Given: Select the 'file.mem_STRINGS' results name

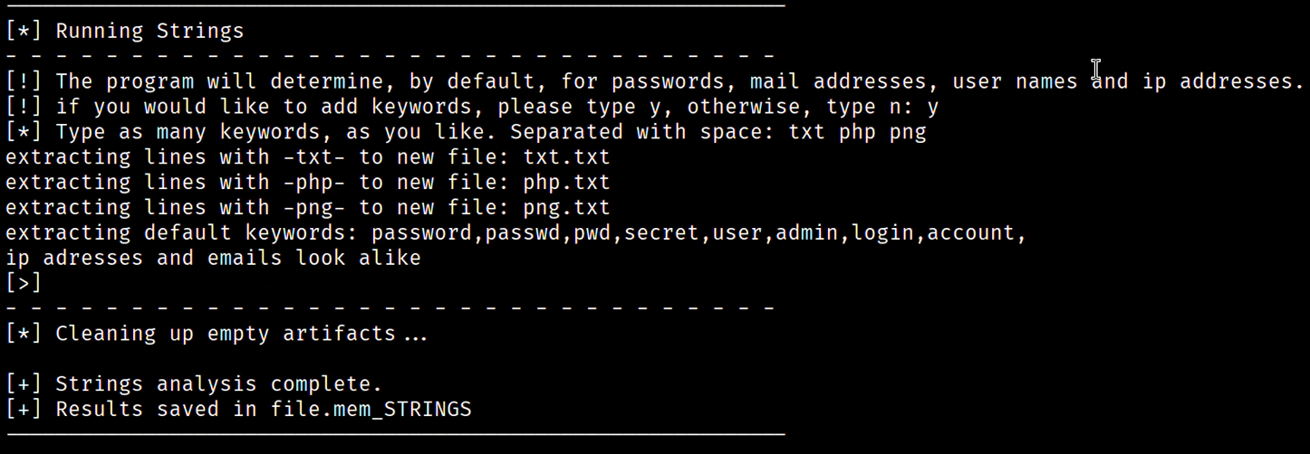Looking at the screenshot, I should 371,409.
